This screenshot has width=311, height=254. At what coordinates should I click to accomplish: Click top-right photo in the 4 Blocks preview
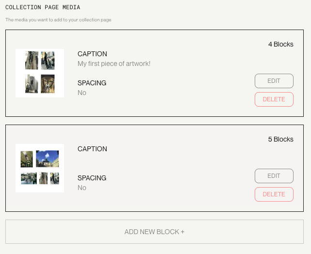click(48, 61)
